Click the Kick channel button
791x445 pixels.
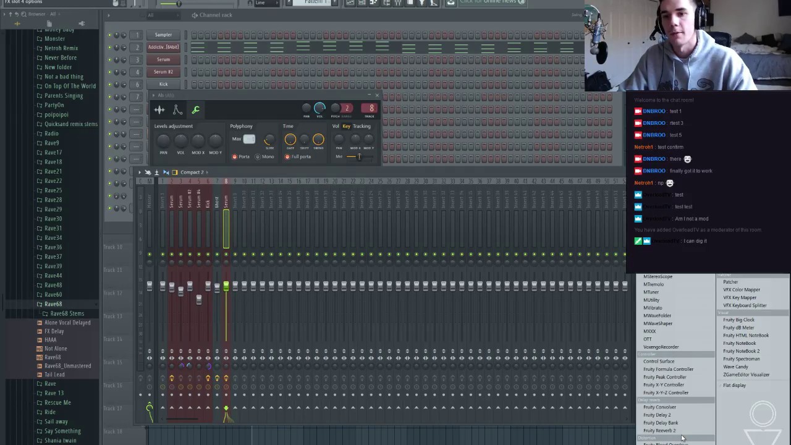(x=163, y=85)
